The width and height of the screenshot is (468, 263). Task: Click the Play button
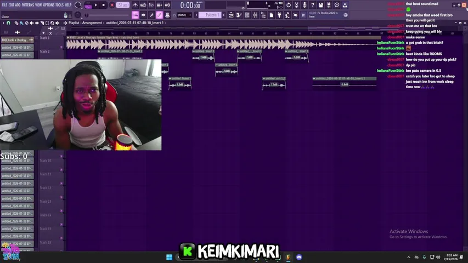pyautogui.click(x=96, y=5)
